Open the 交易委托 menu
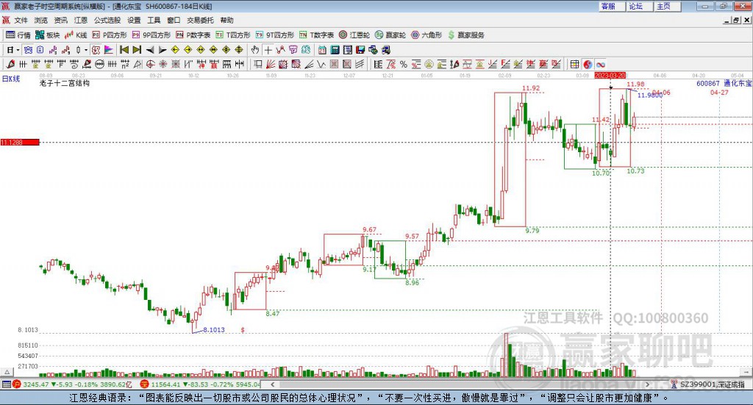The image size is (753, 405). pos(200,20)
